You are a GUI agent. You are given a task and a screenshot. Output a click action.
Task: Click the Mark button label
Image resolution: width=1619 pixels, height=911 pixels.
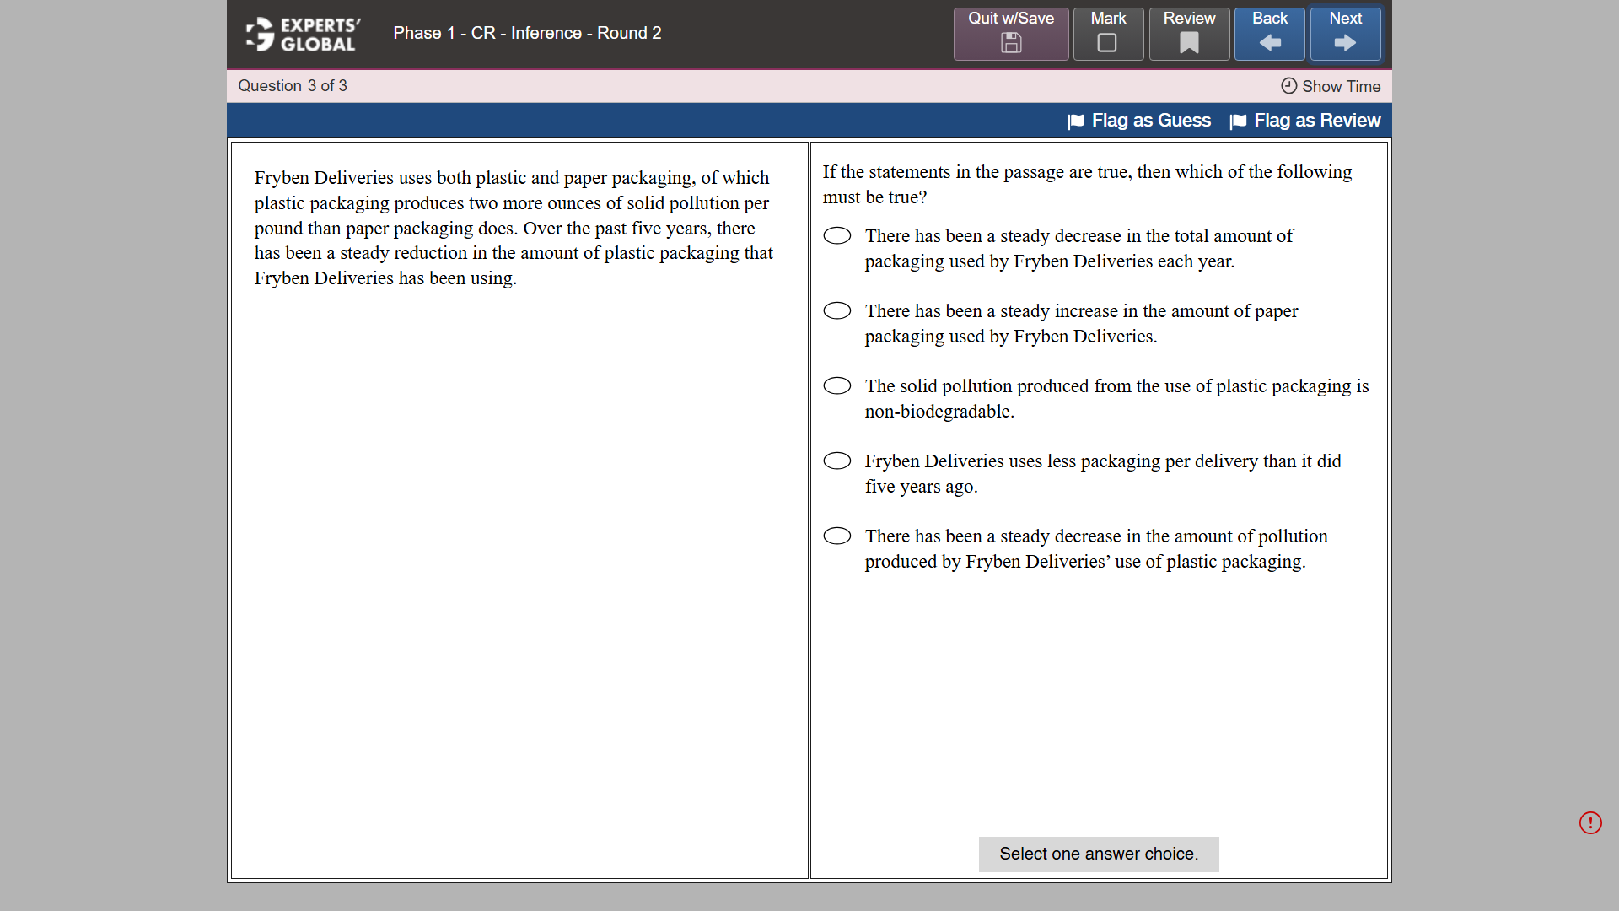click(x=1107, y=18)
